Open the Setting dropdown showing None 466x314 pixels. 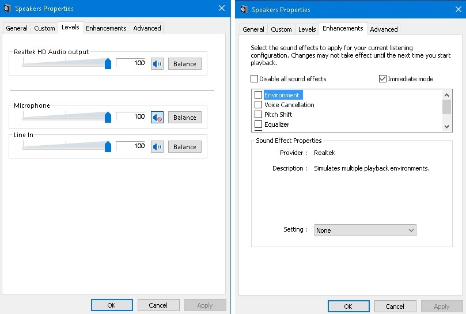pos(365,230)
